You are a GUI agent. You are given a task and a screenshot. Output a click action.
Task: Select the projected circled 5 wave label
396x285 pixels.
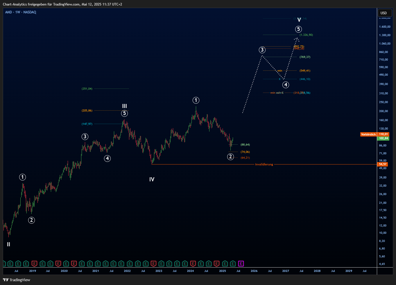298,29
